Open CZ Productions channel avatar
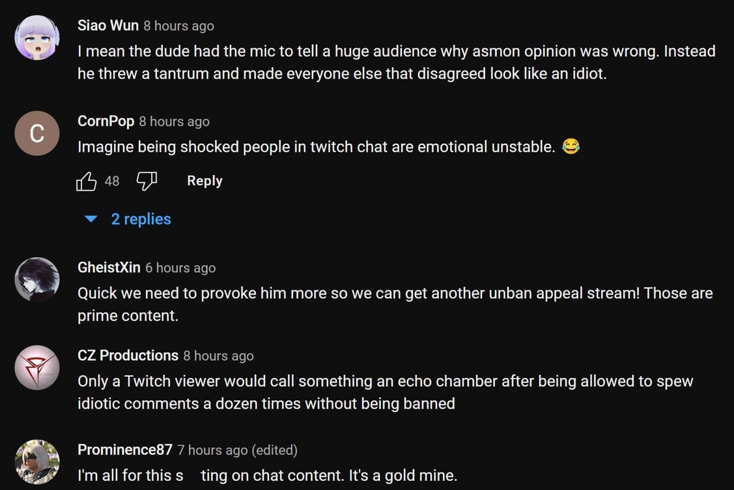The height and width of the screenshot is (490, 734). coord(37,368)
